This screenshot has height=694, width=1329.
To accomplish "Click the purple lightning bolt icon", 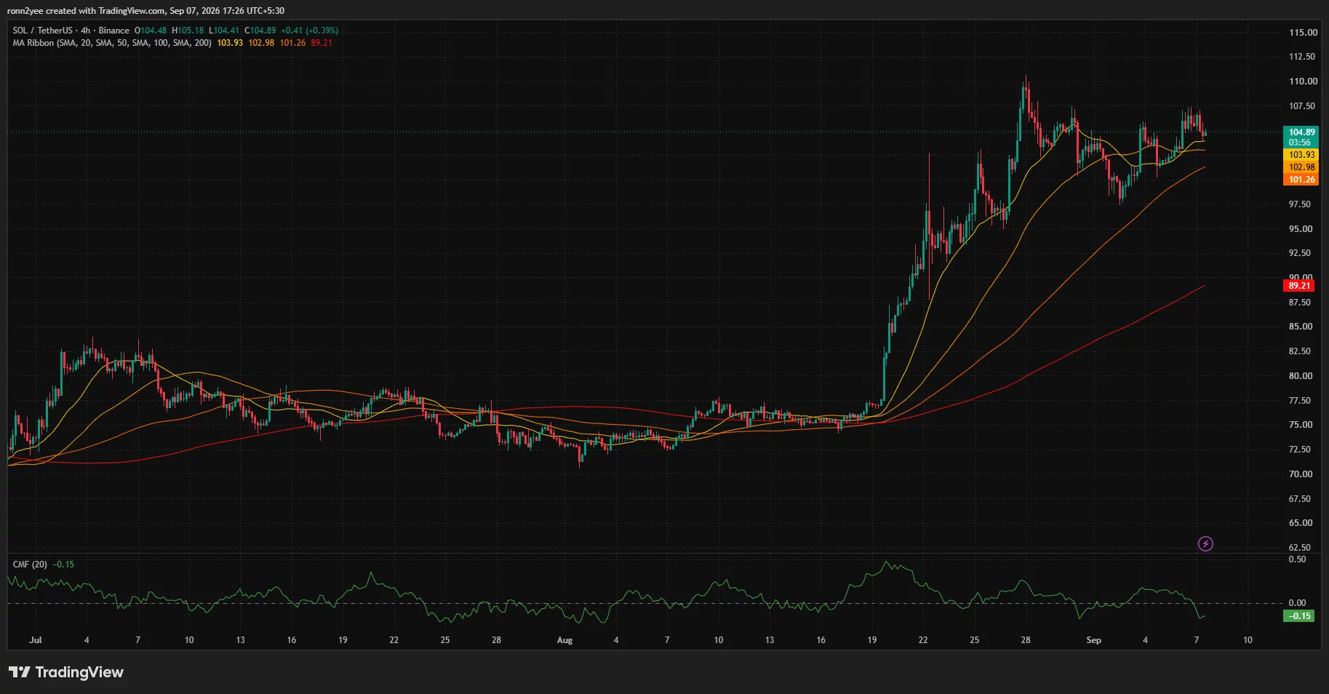I will point(1205,543).
